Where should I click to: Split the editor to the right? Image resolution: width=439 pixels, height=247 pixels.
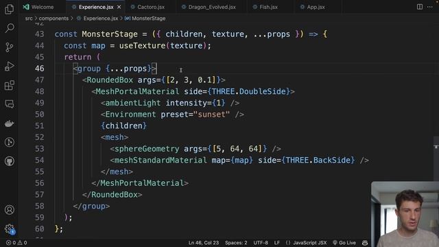tap(419, 7)
